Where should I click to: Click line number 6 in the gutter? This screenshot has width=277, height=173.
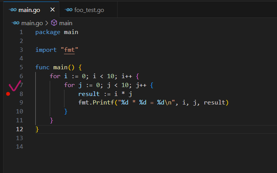coord(21,76)
